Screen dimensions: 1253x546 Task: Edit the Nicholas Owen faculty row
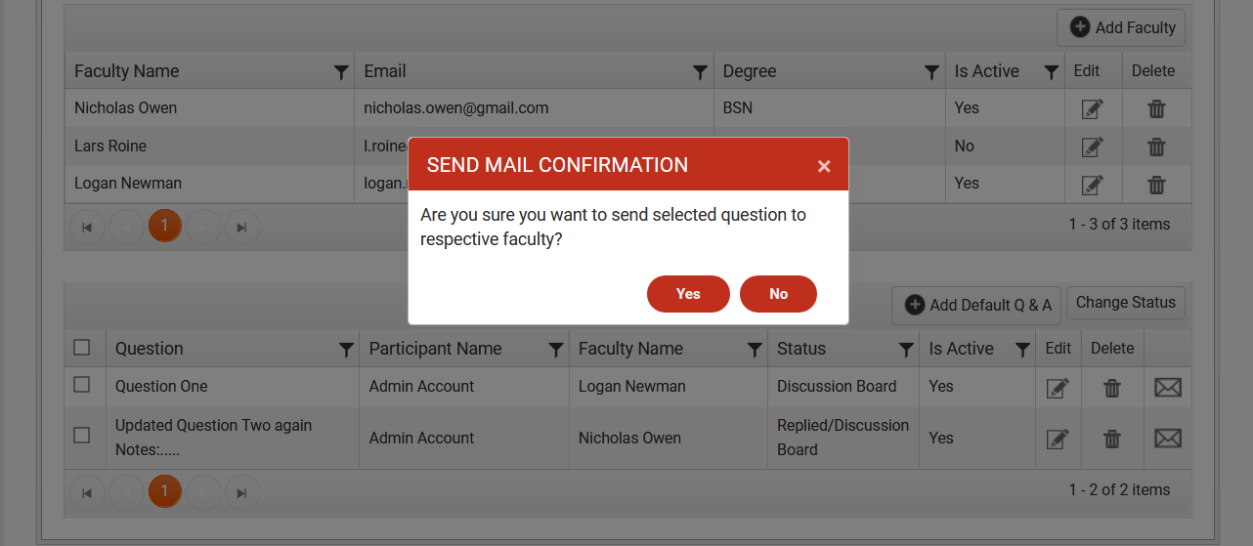1093,108
